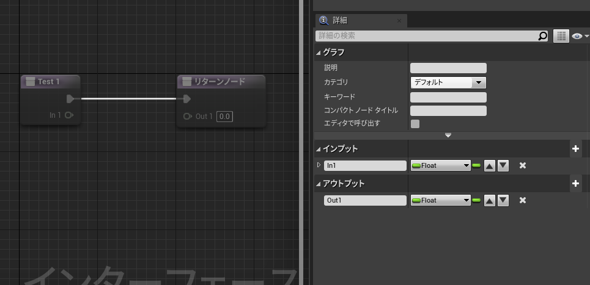
Task: Click the function icon on Test 1 node
Action: (31, 82)
